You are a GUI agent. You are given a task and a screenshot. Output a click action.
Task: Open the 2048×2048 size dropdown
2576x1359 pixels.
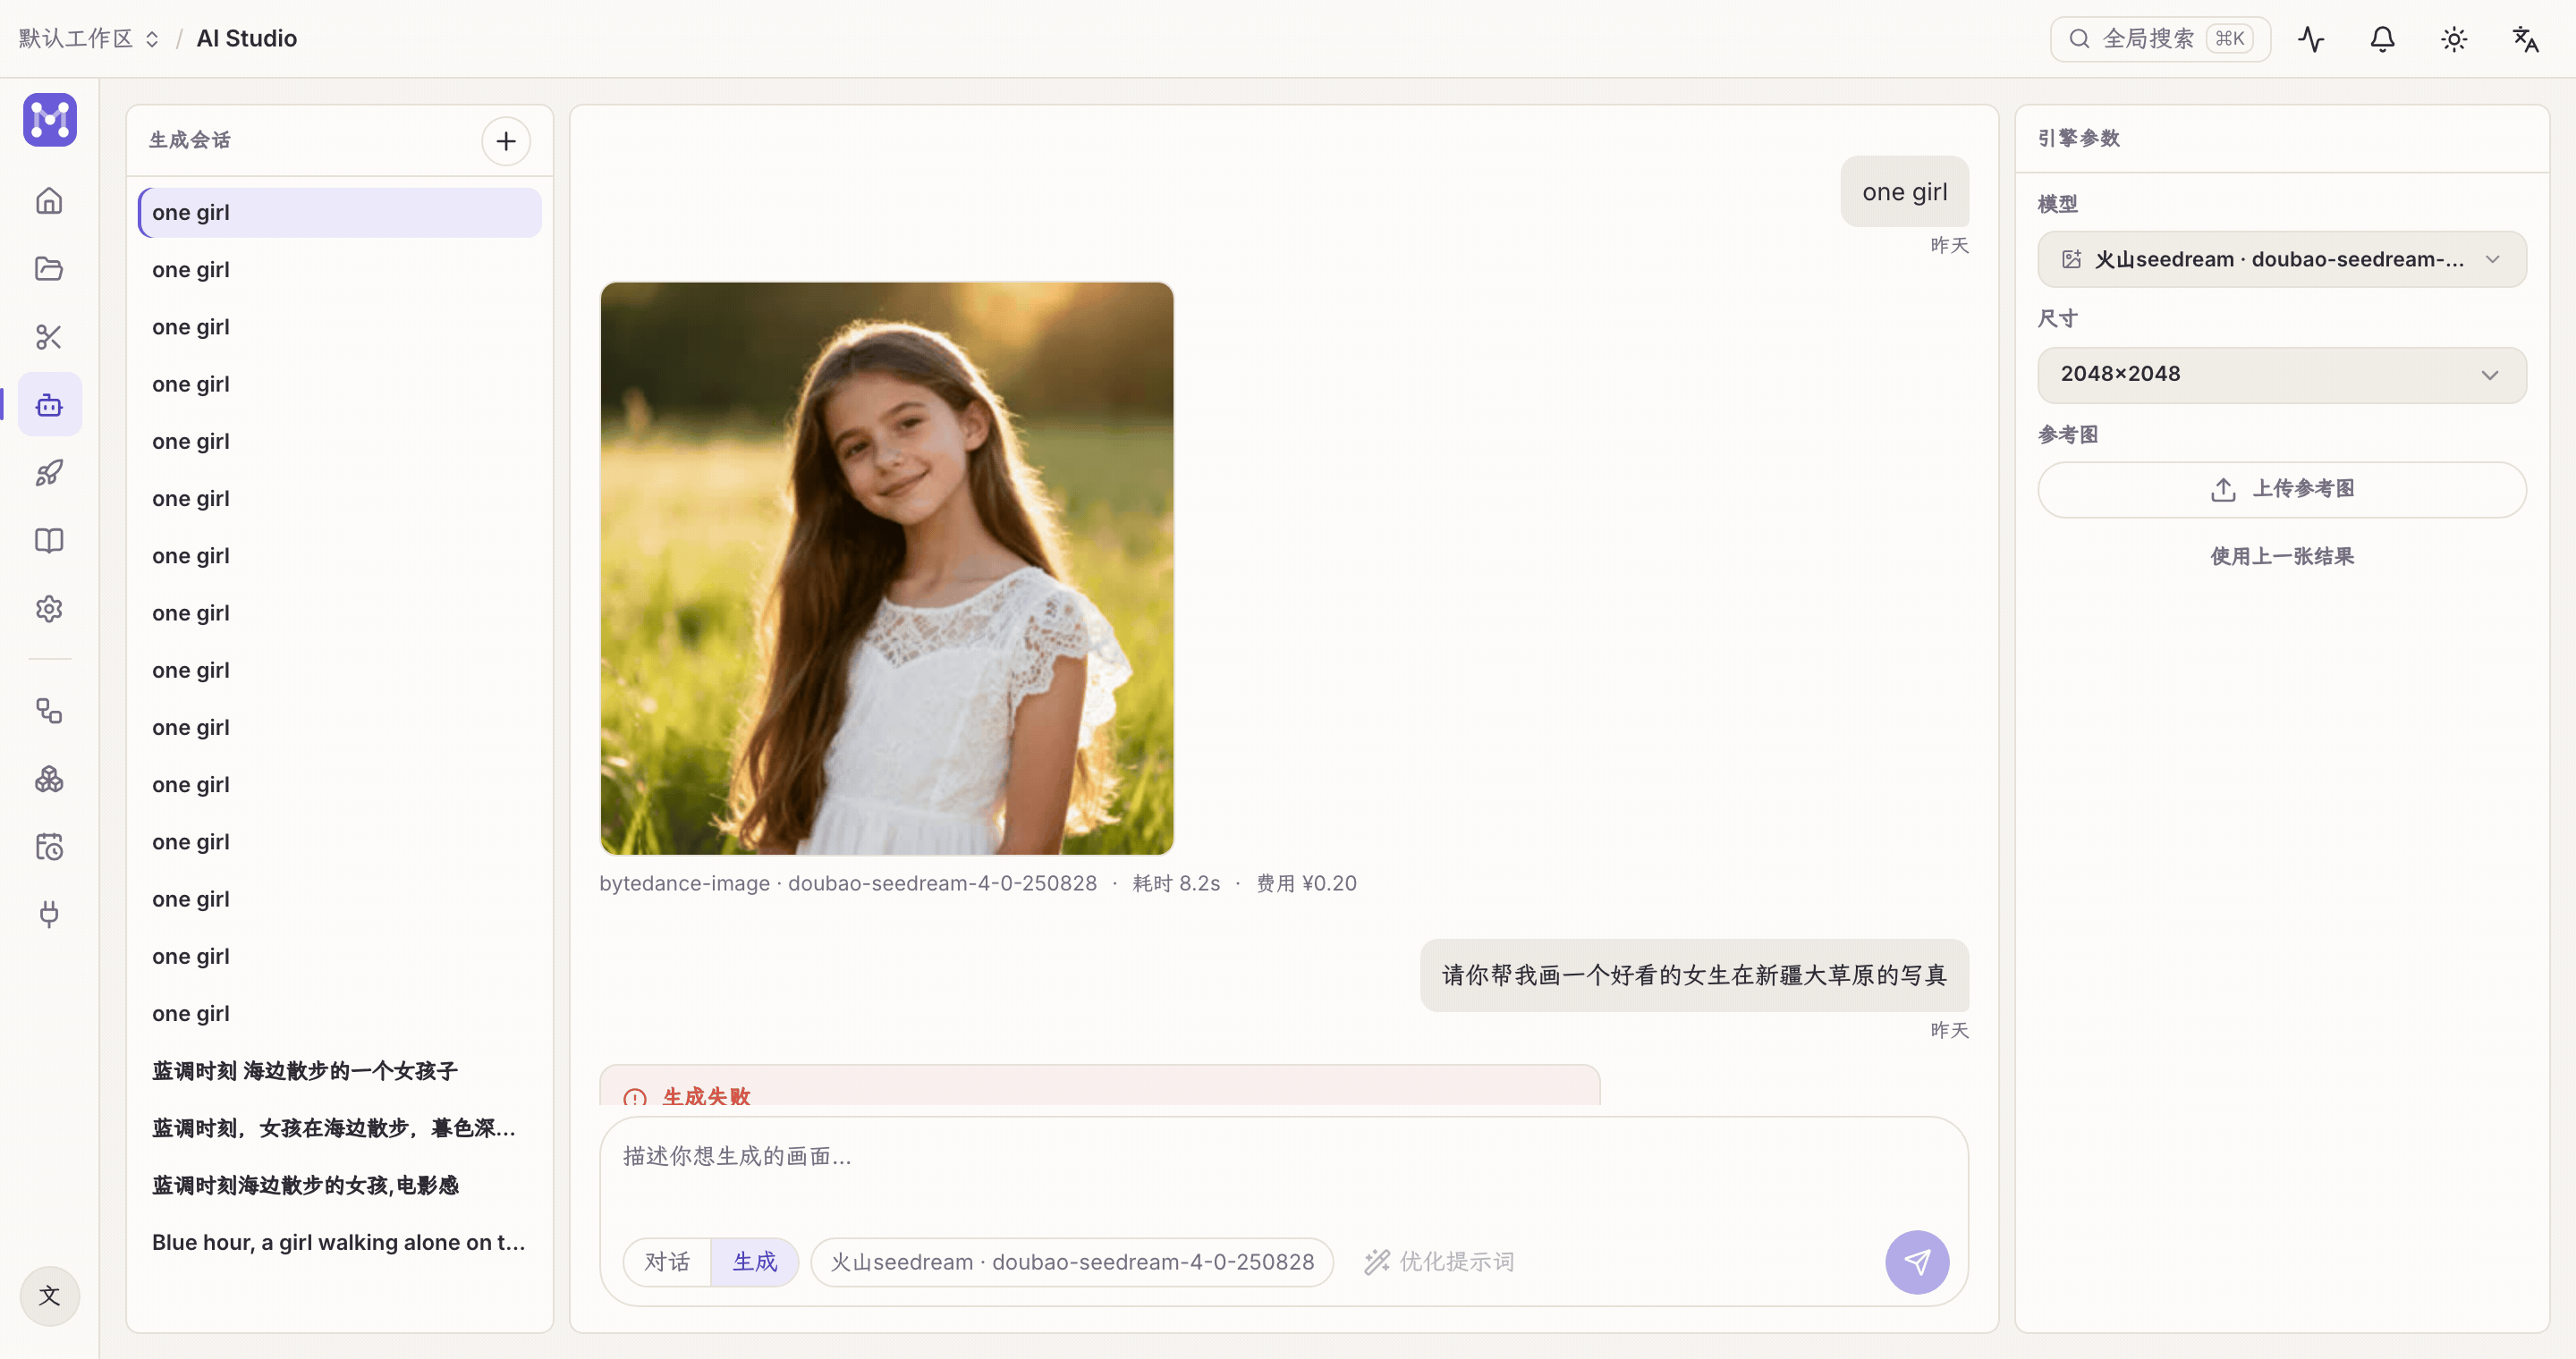2282,375
